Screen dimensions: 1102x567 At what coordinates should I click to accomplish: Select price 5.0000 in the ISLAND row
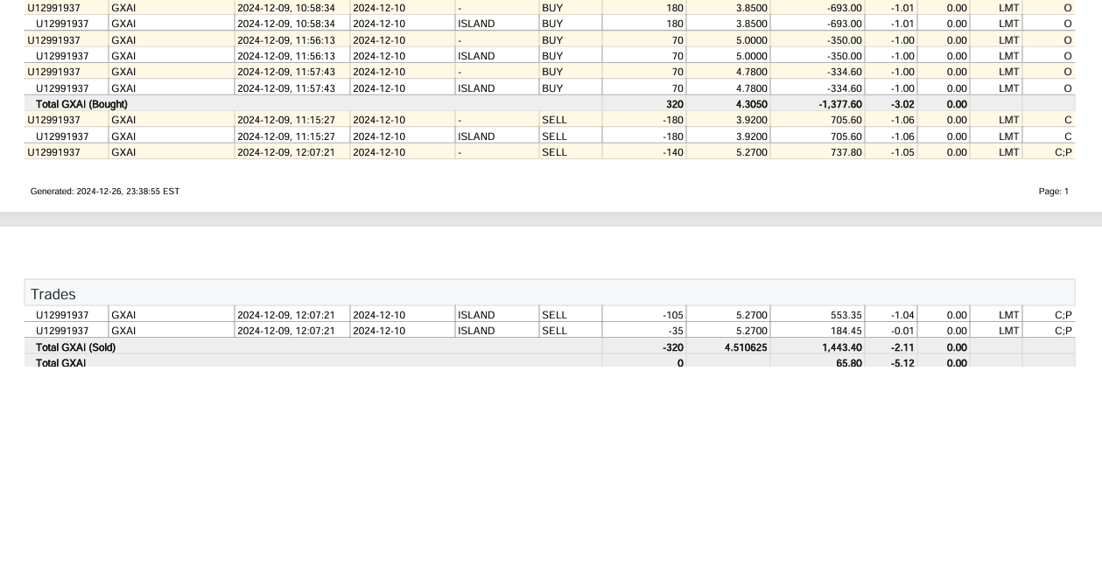(753, 56)
